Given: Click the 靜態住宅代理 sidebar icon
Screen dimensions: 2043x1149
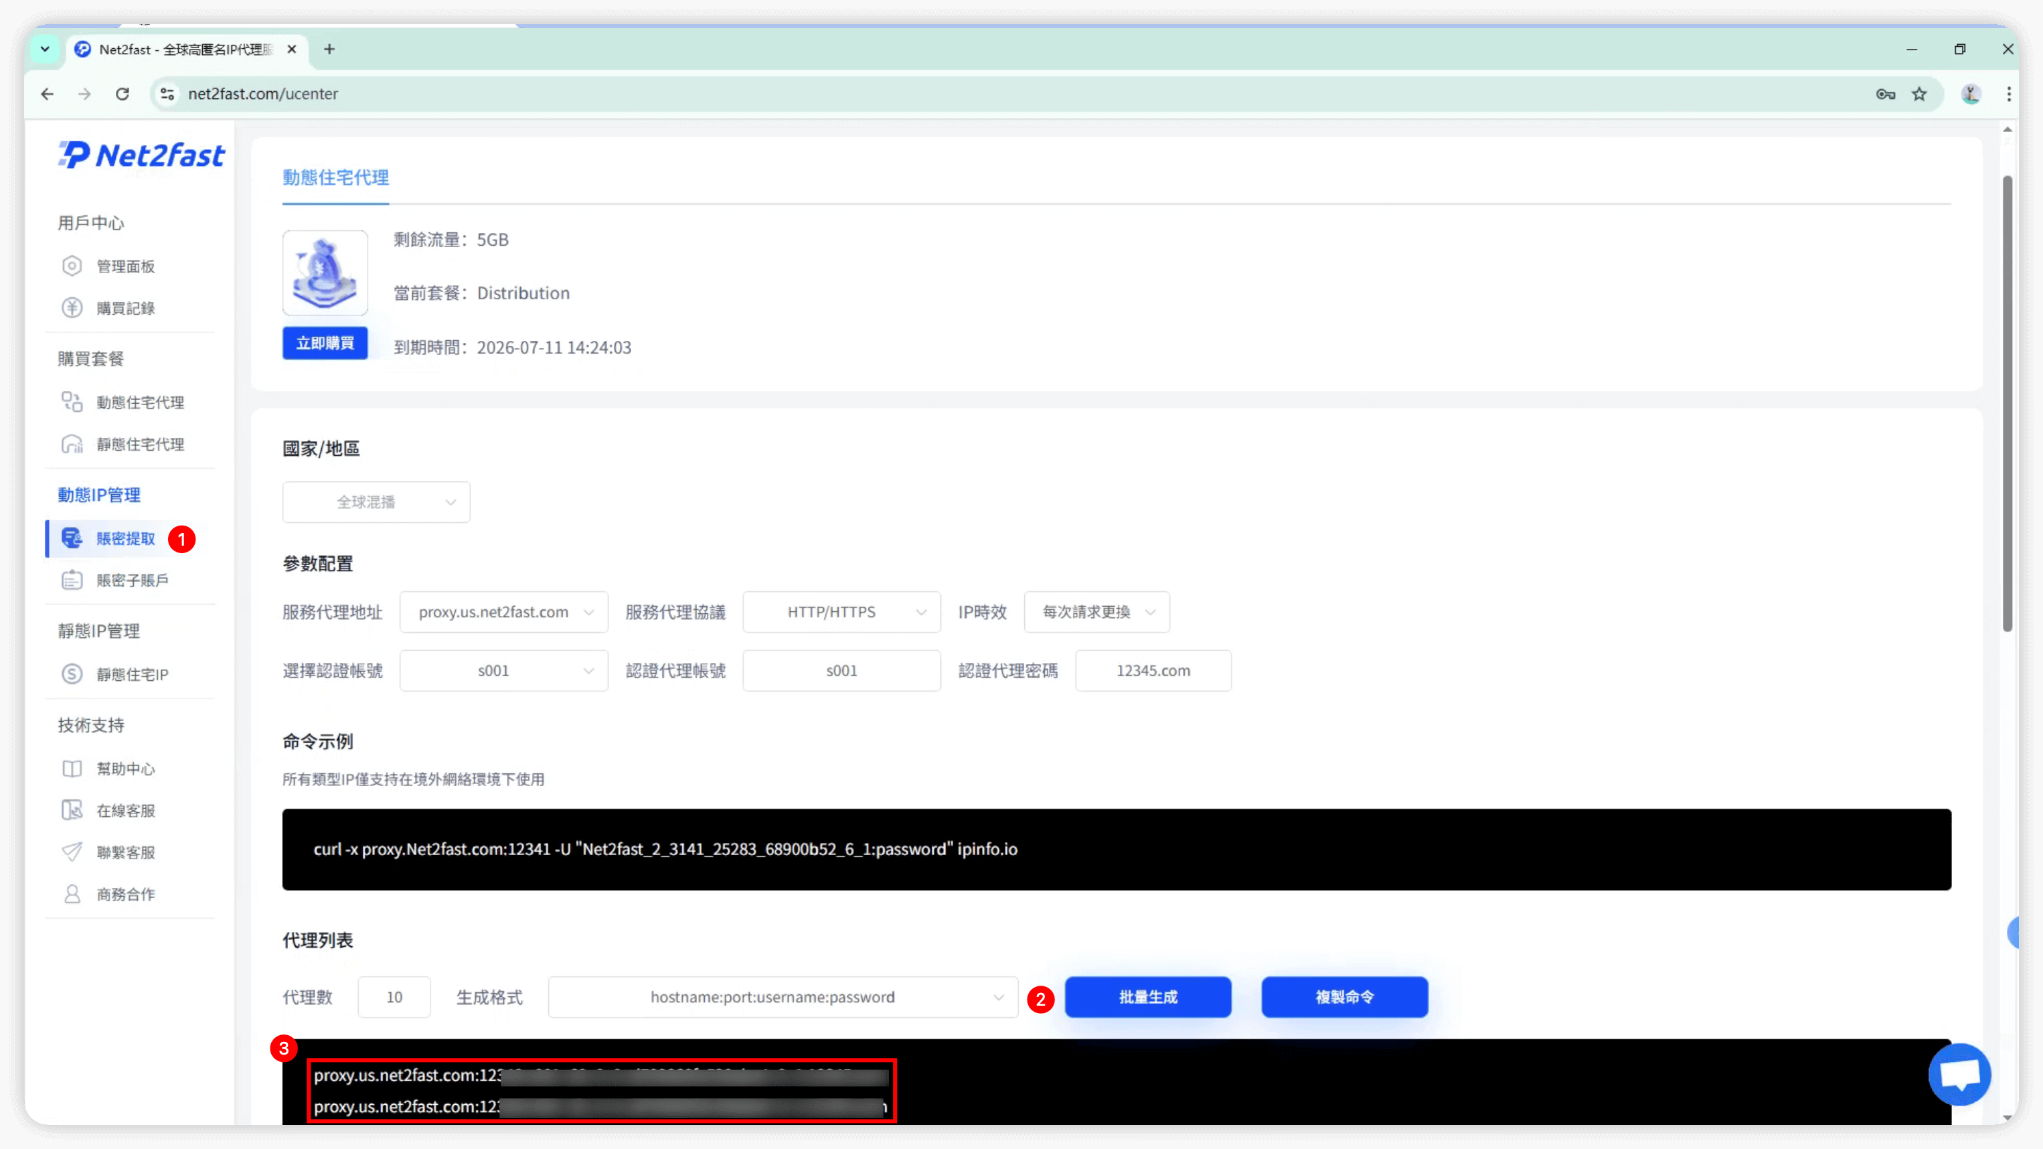Looking at the screenshot, I should point(72,445).
